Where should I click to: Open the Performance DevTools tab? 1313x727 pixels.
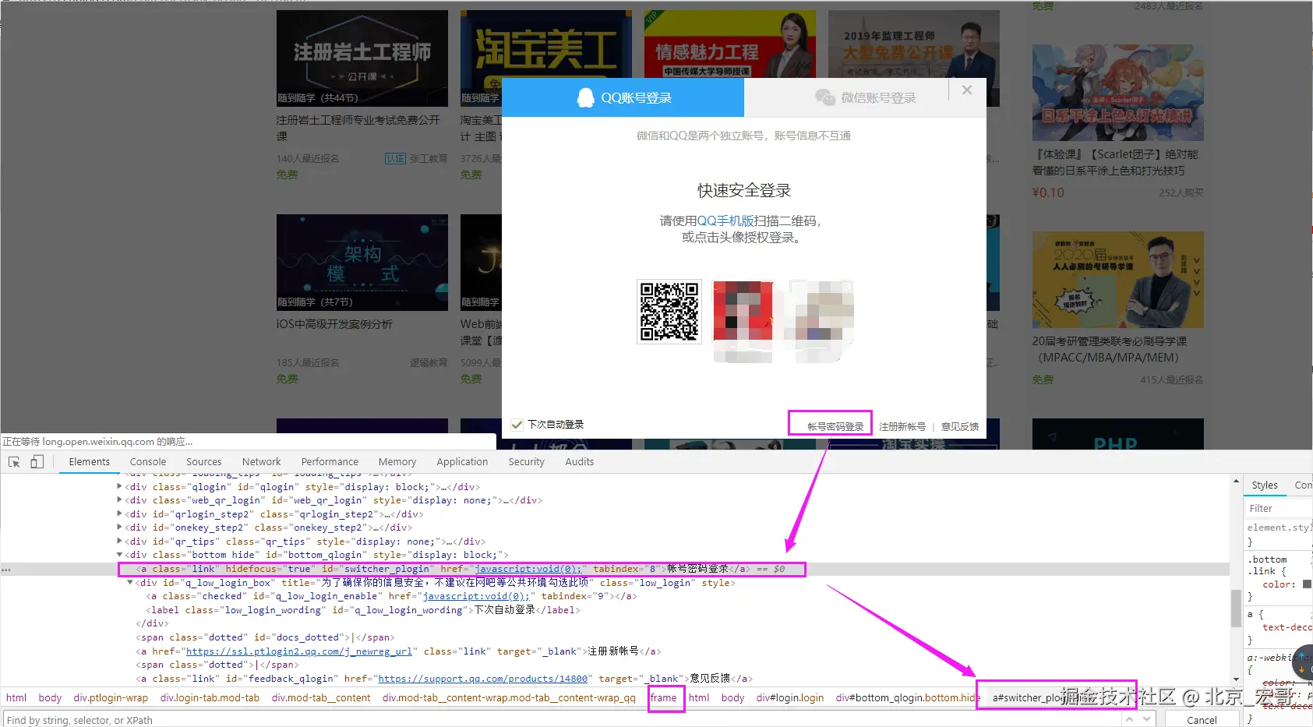click(x=330, y=462)
